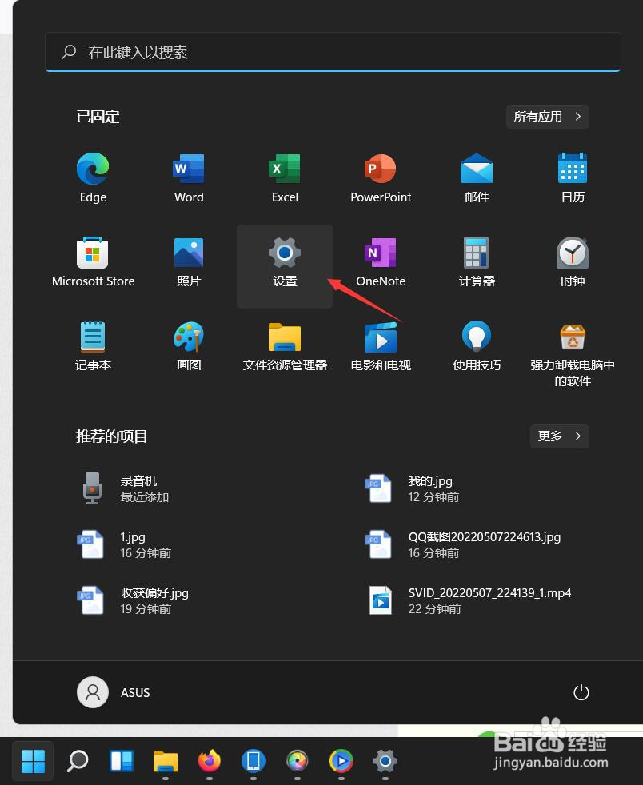Open the colorful pinwheel taskbar app
This screenshot has height=785, width=643.
tap(298, 761)
